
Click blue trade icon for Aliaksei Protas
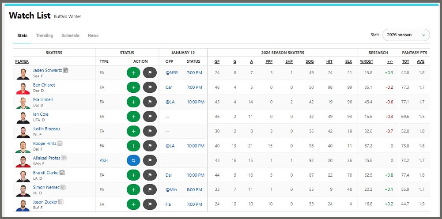(x=133, y=160)
